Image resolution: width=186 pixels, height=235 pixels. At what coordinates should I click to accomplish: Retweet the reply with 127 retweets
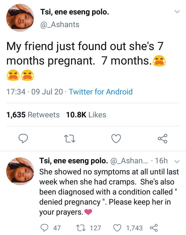click(x=78, y=228)
